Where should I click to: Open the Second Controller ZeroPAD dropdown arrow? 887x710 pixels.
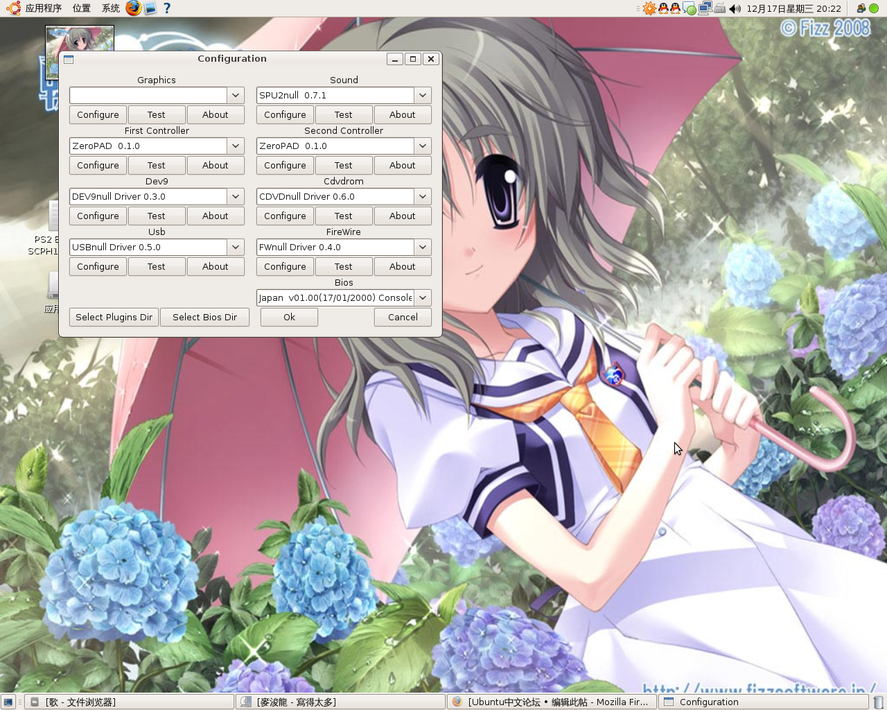pos(423,146)
